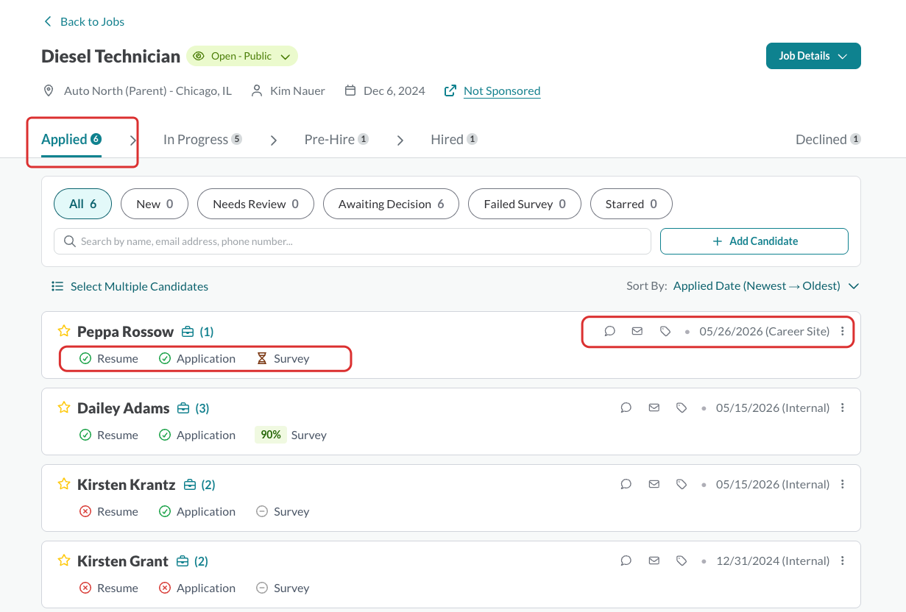The image size is (906, 612).
Task: Filter by Needs Review candidates
Action: click(255, 204)
